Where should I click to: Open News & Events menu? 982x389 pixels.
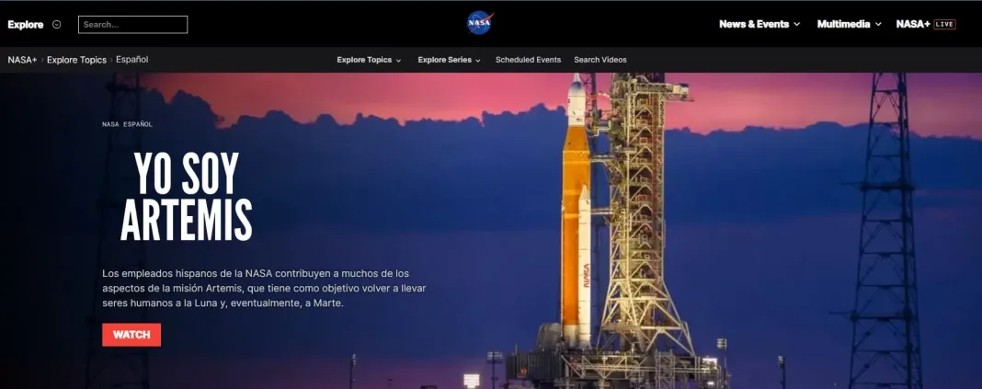point(754,24)
